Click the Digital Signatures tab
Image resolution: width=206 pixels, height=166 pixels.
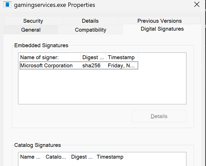[162, 29]
